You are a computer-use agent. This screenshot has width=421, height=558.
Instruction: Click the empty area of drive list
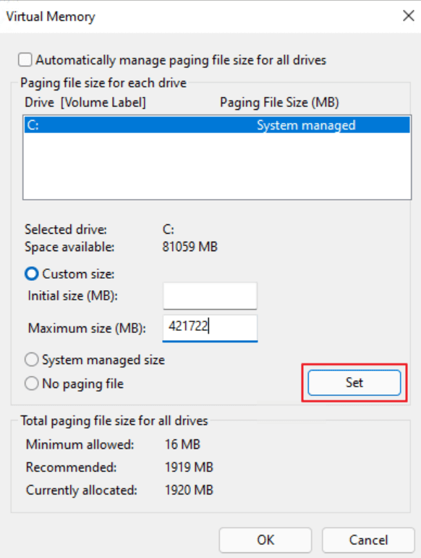217,166
